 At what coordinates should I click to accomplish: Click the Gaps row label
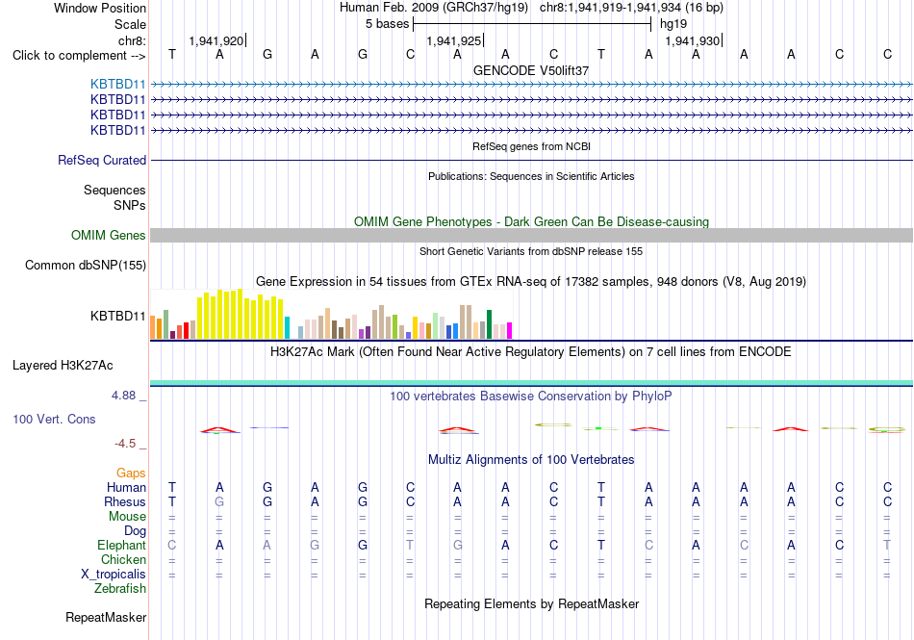coord(131,473)
